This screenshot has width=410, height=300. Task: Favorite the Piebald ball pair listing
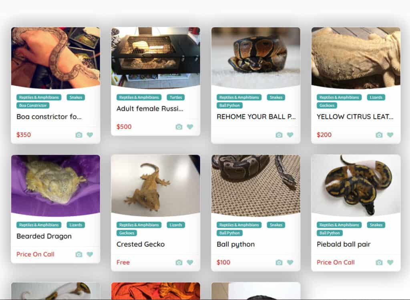click(390, 262)
